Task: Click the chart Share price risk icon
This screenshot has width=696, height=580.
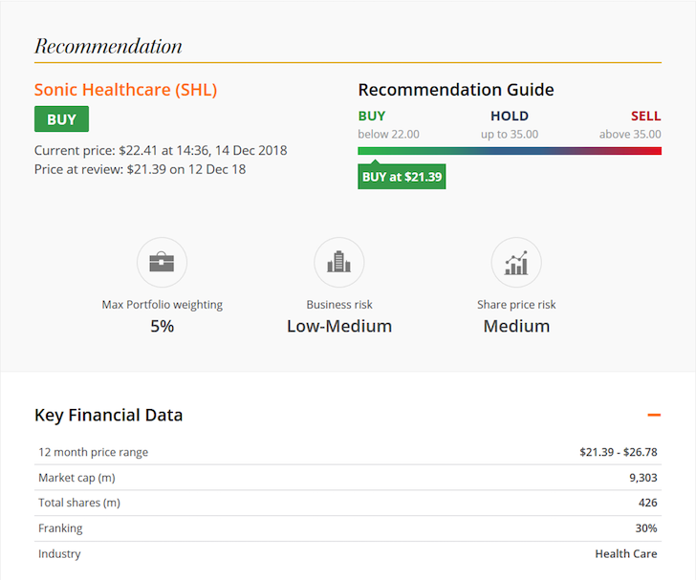Action: point(516,262)
